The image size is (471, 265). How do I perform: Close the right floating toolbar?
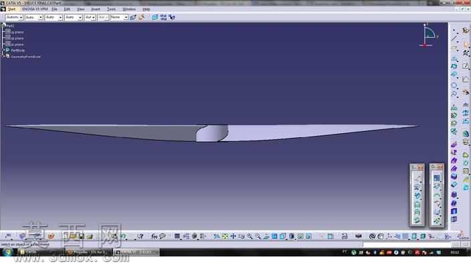tap(440, 167)
